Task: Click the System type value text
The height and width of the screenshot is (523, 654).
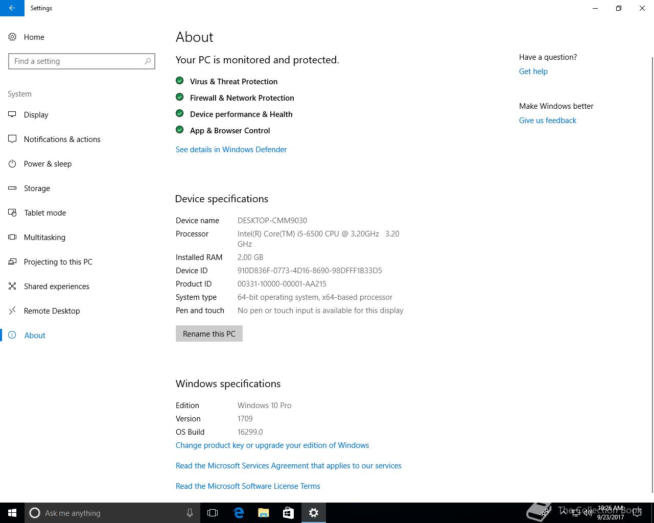Action: click(x=315, y=297)
